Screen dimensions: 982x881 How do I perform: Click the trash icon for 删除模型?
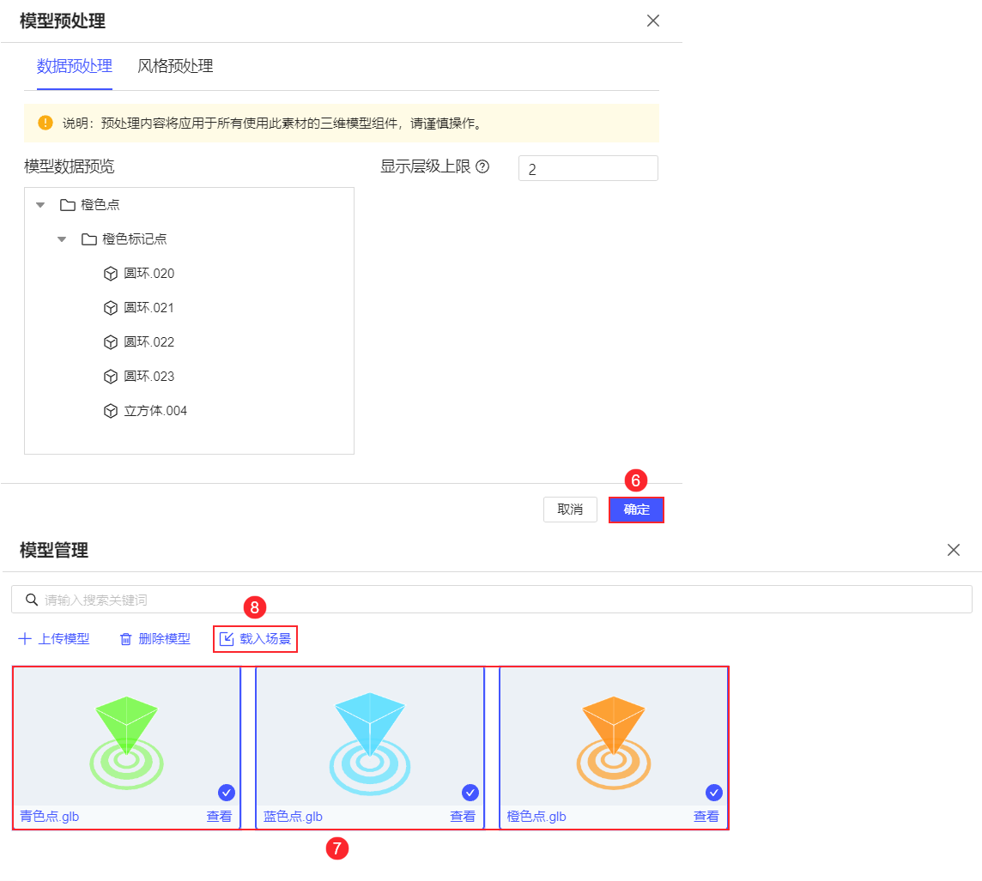coord(126,639)
